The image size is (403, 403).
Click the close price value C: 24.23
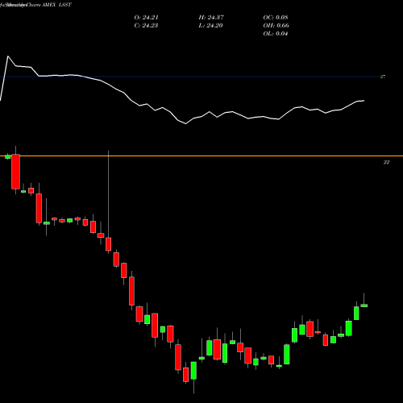click(146, 26)
